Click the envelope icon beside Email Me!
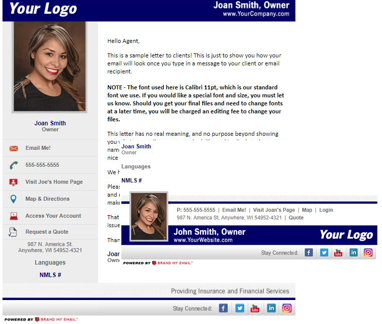Image resolution: width=382 pixels, height=324 pixels. pos(14,148)
